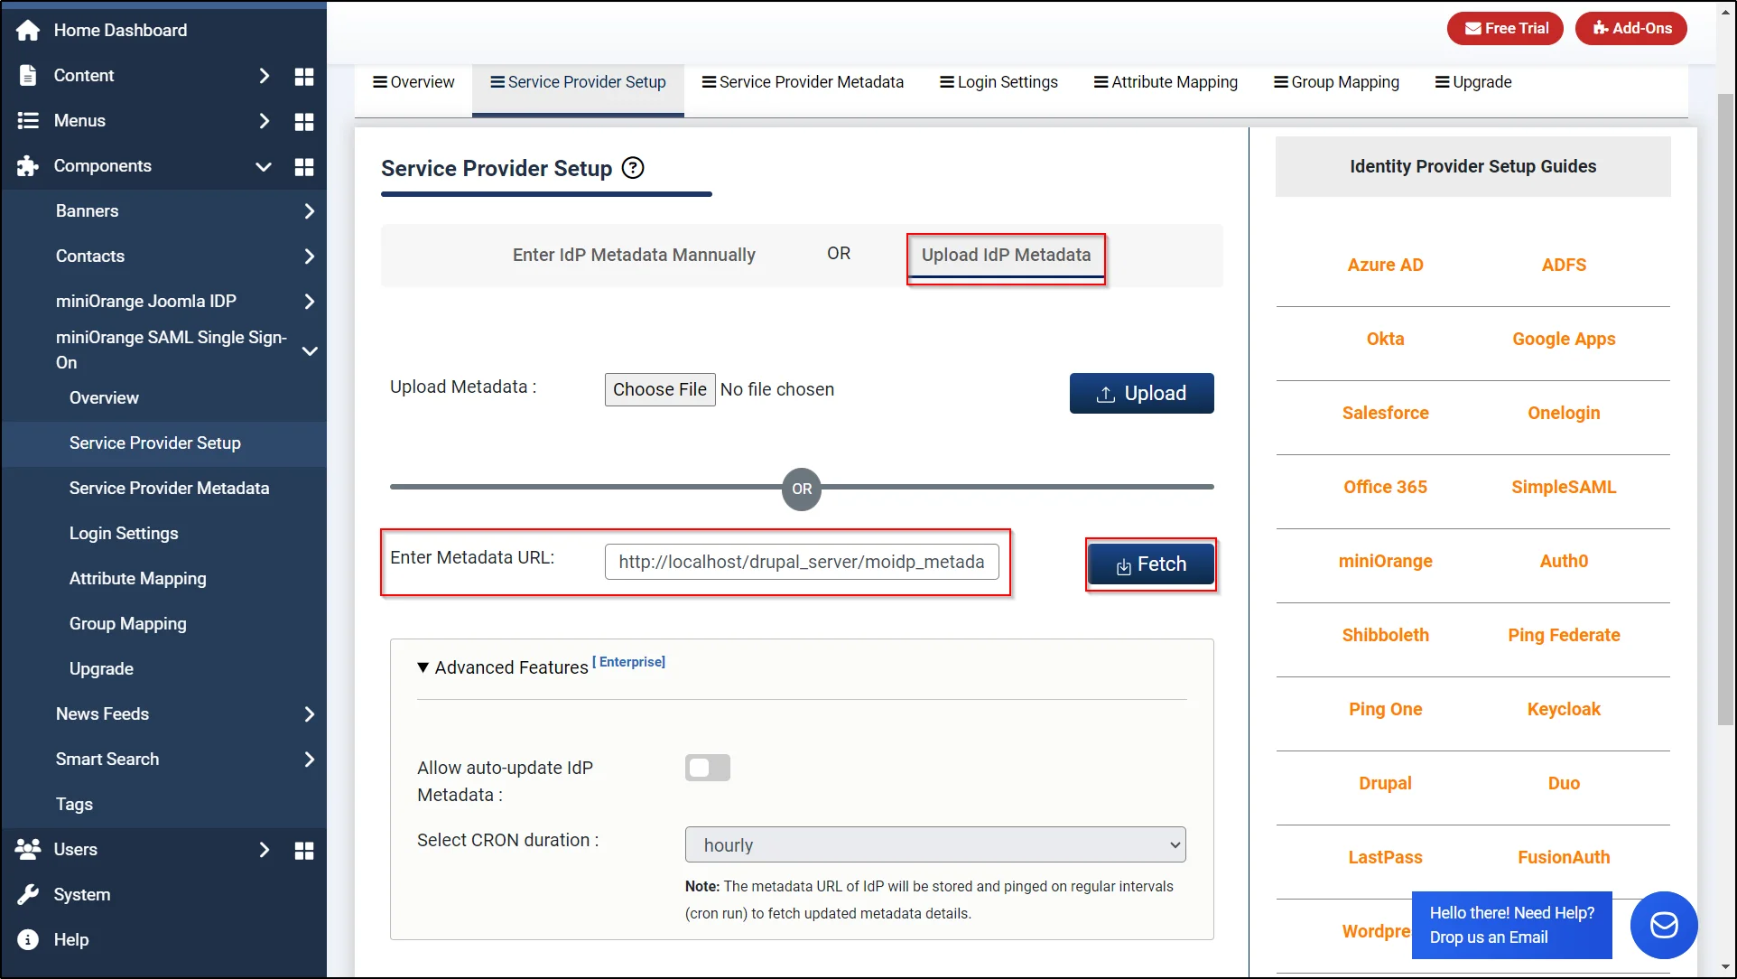
Task: Select the Service Provider Setup tab
Action: [578, 82]
